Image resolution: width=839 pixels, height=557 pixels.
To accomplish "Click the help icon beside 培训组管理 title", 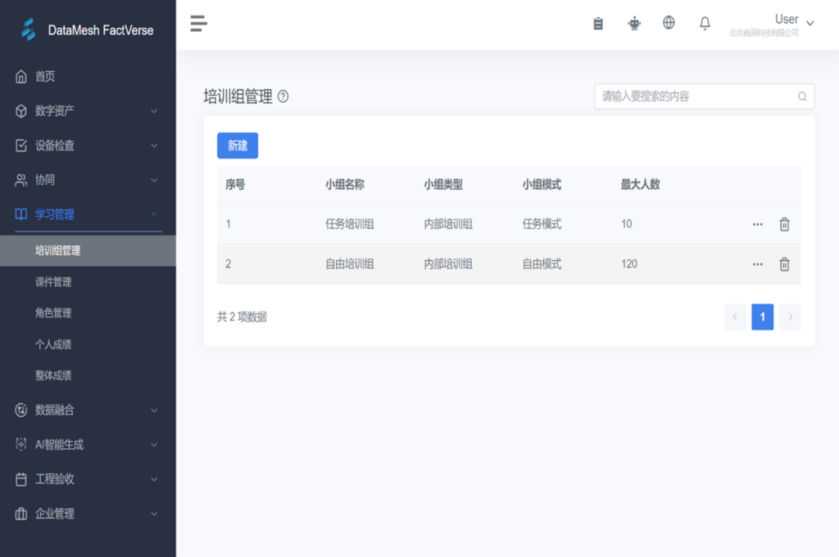I will pos(283,97).
